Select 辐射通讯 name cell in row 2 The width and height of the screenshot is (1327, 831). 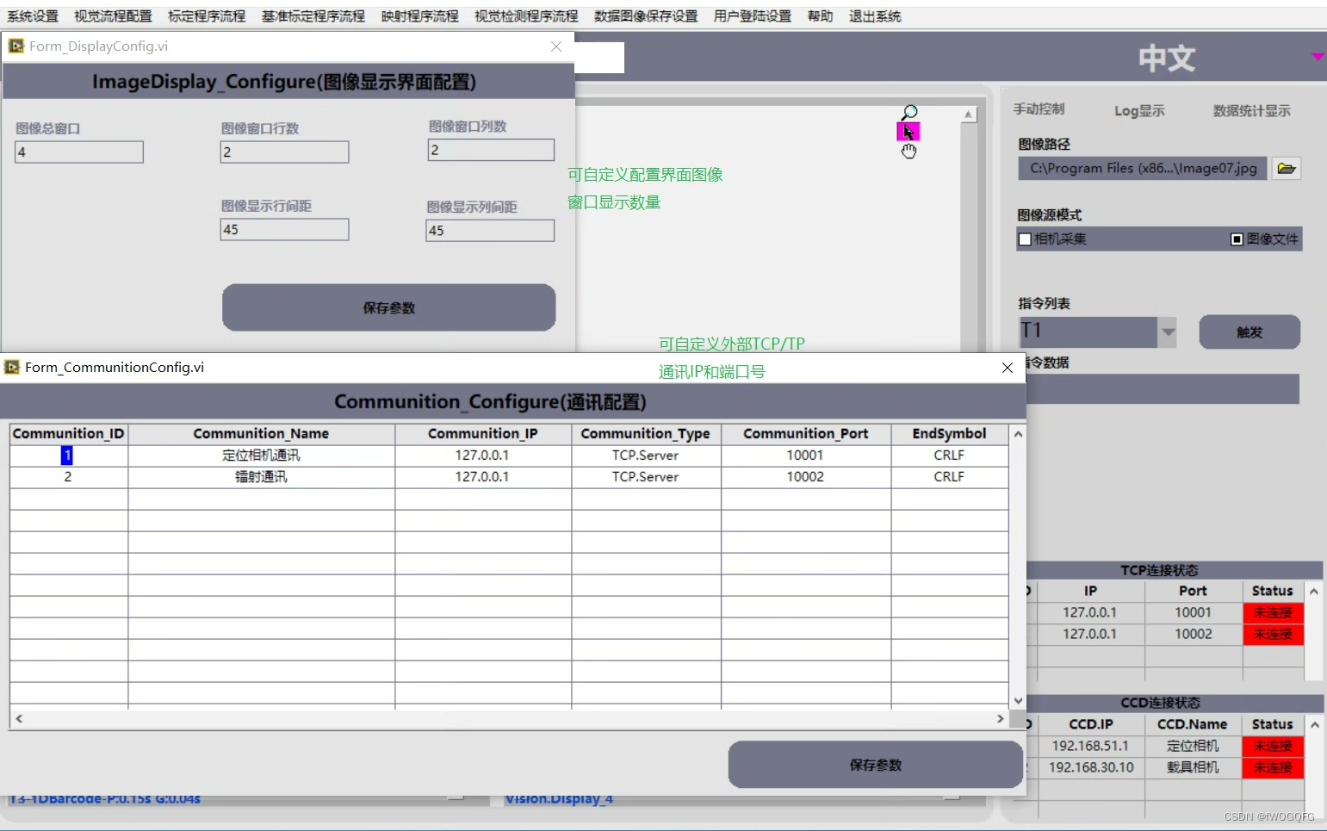tap(261, 476)
